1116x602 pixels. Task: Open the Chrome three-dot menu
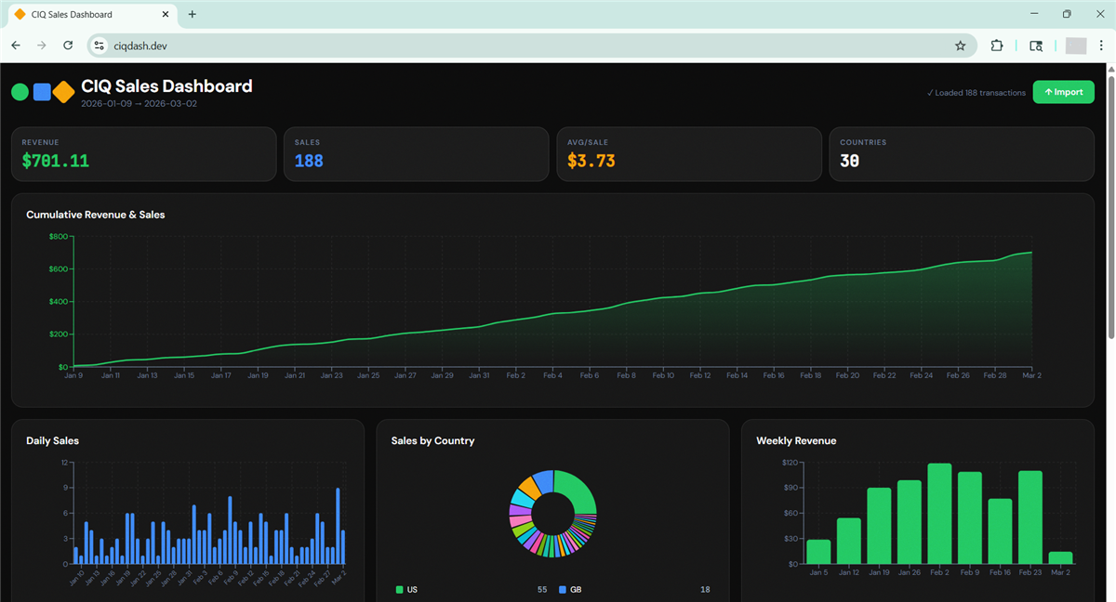click(1101, 46)
